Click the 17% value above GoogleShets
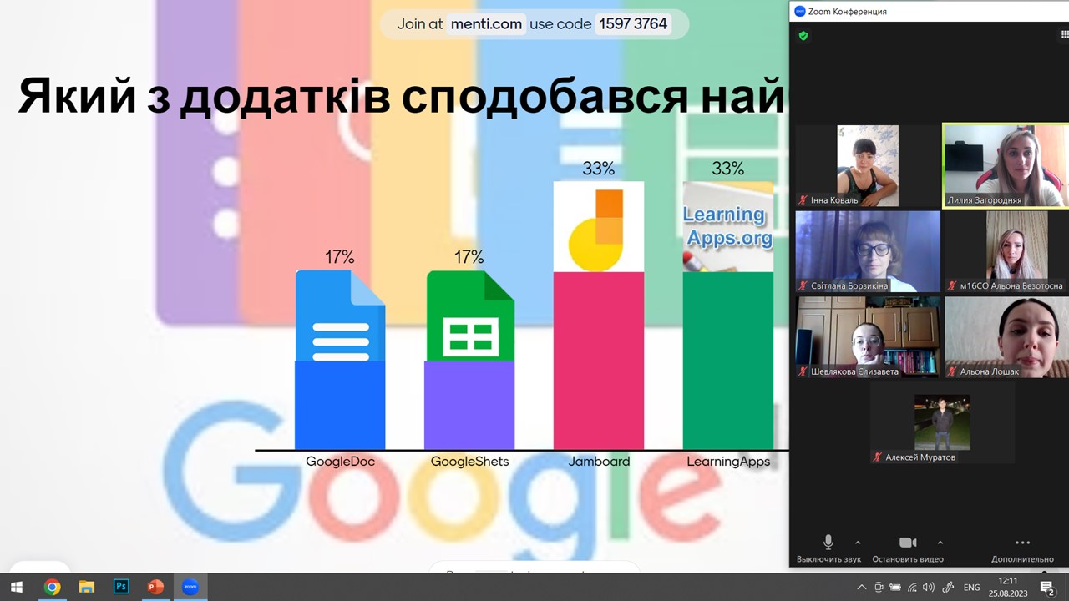This screenshot has width=1069, height=601. click(469, 257)
